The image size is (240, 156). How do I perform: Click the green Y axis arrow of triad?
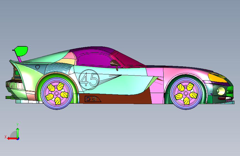18,133
